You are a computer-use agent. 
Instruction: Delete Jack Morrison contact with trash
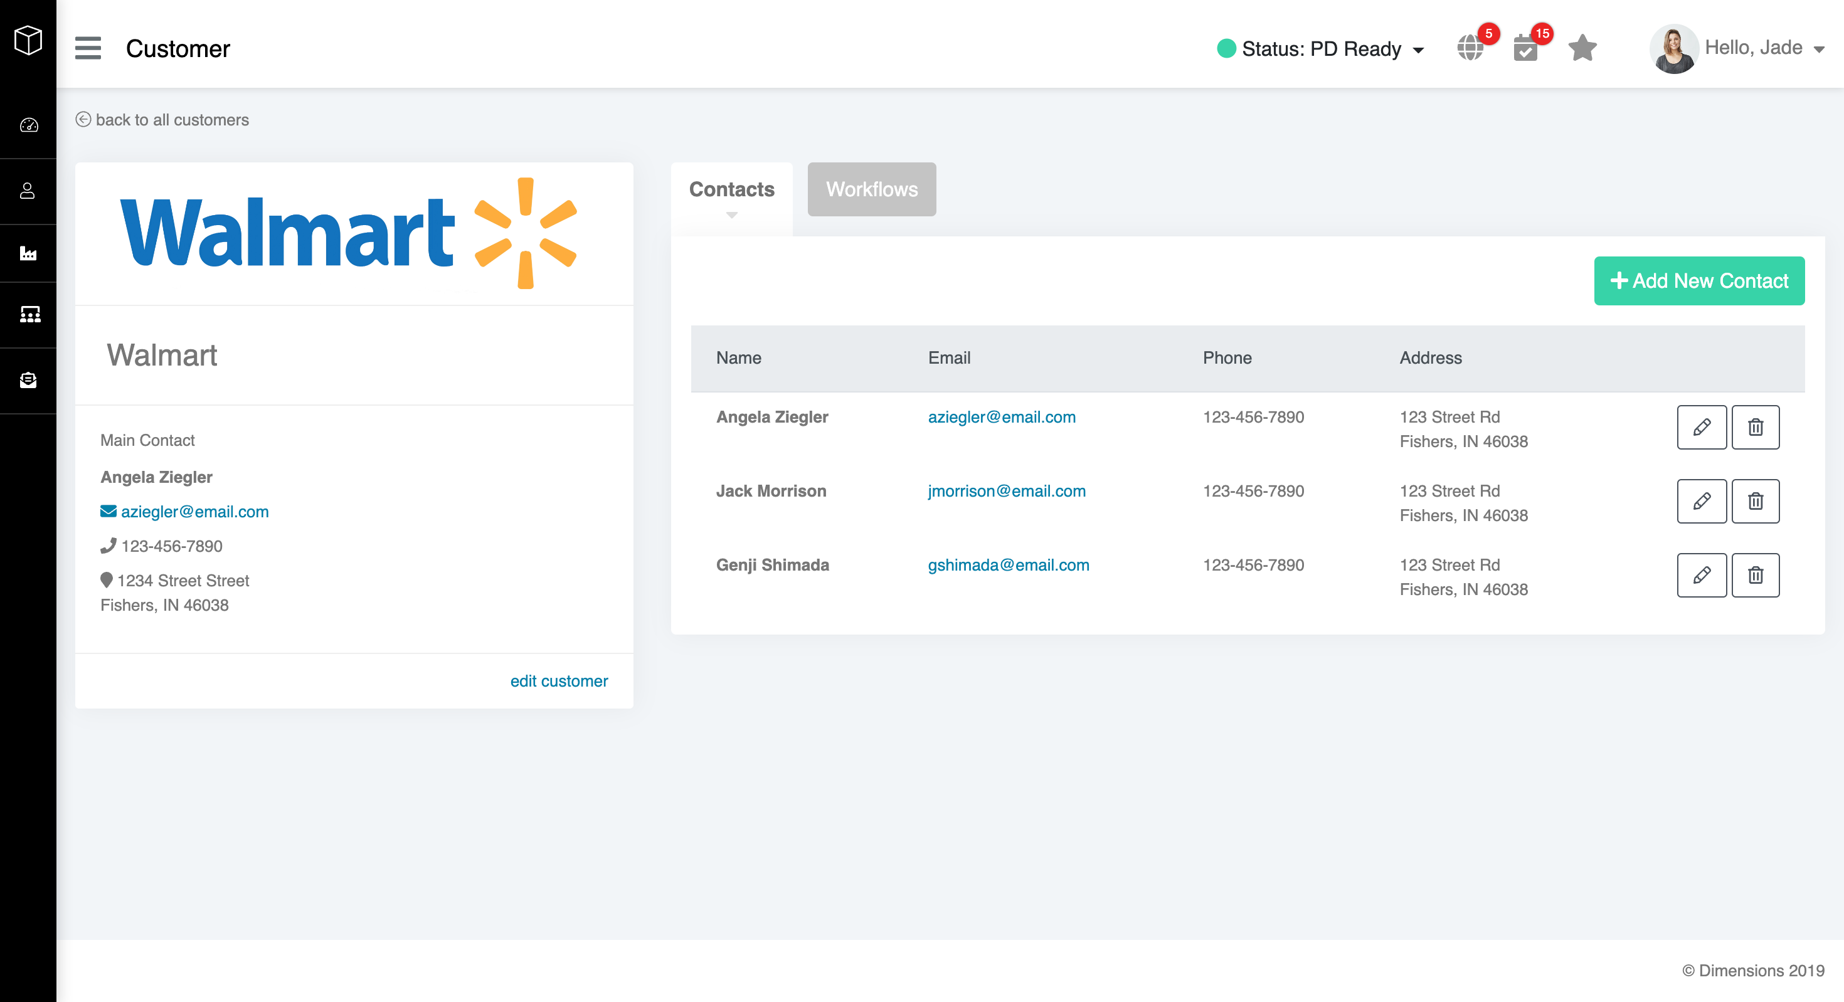pos(1755,501)
